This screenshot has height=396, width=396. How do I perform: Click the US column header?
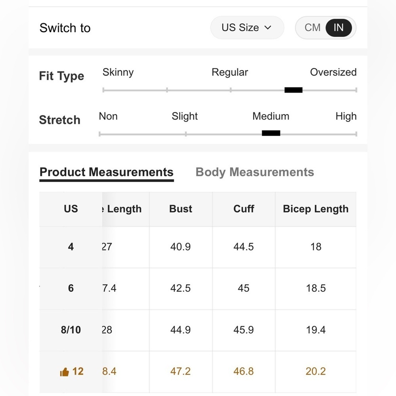pos(71,209)
